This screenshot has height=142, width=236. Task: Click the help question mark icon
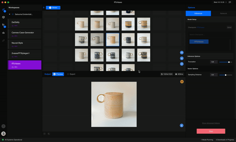click(x=4, y=126)
